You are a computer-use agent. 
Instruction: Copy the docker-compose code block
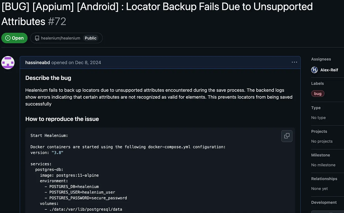(286, 136)
